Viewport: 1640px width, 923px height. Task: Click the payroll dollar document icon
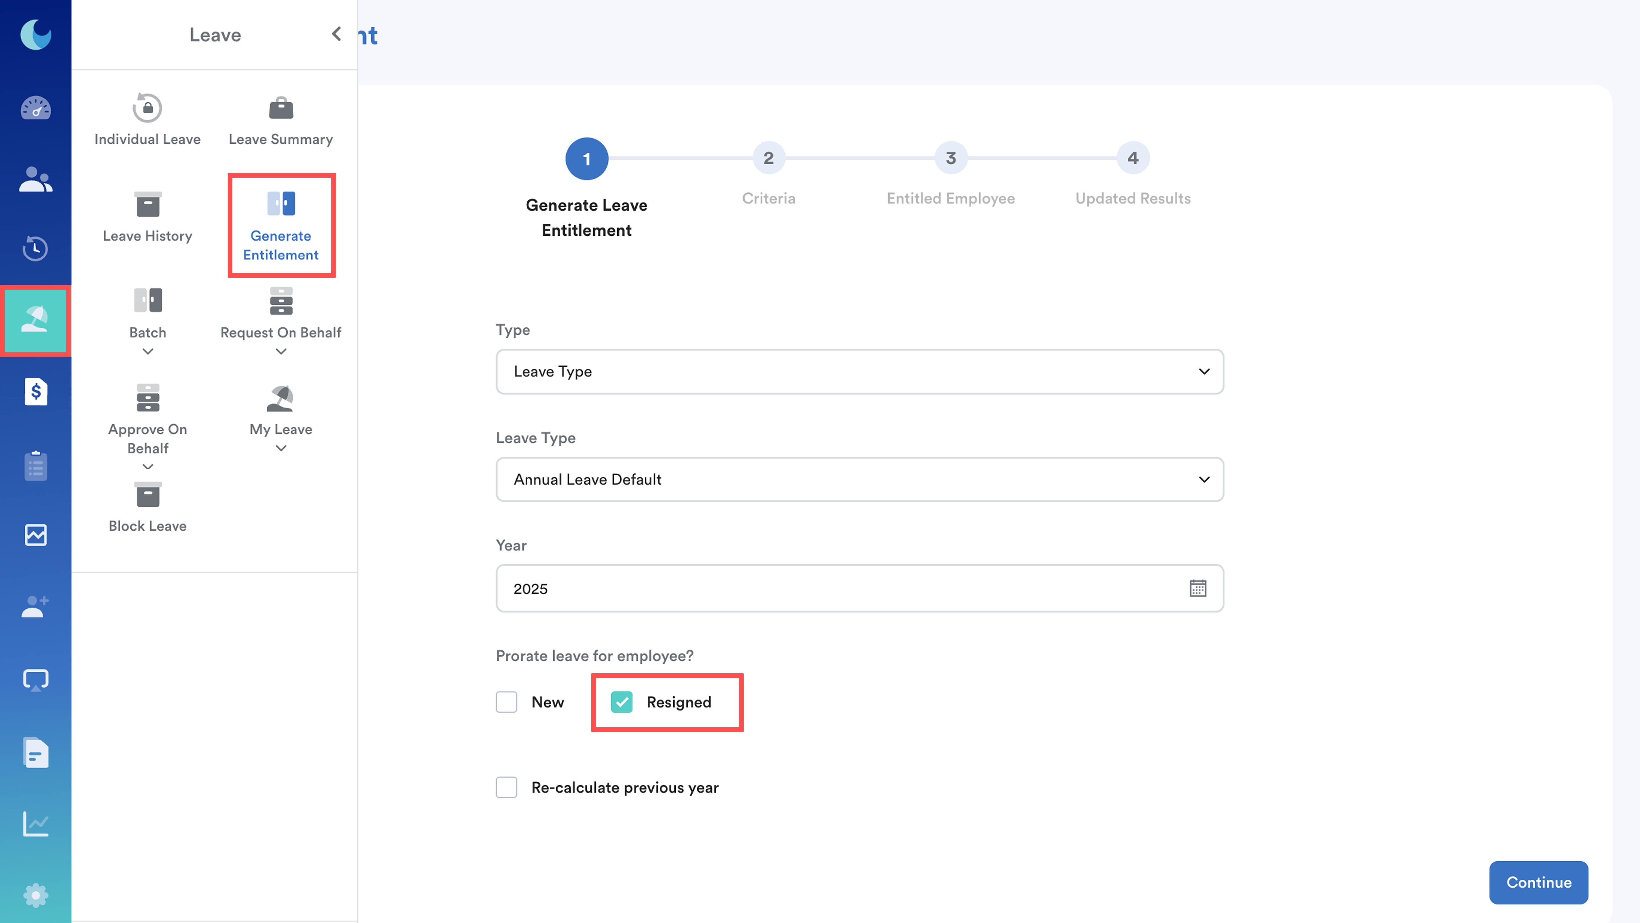pos(36,391)
